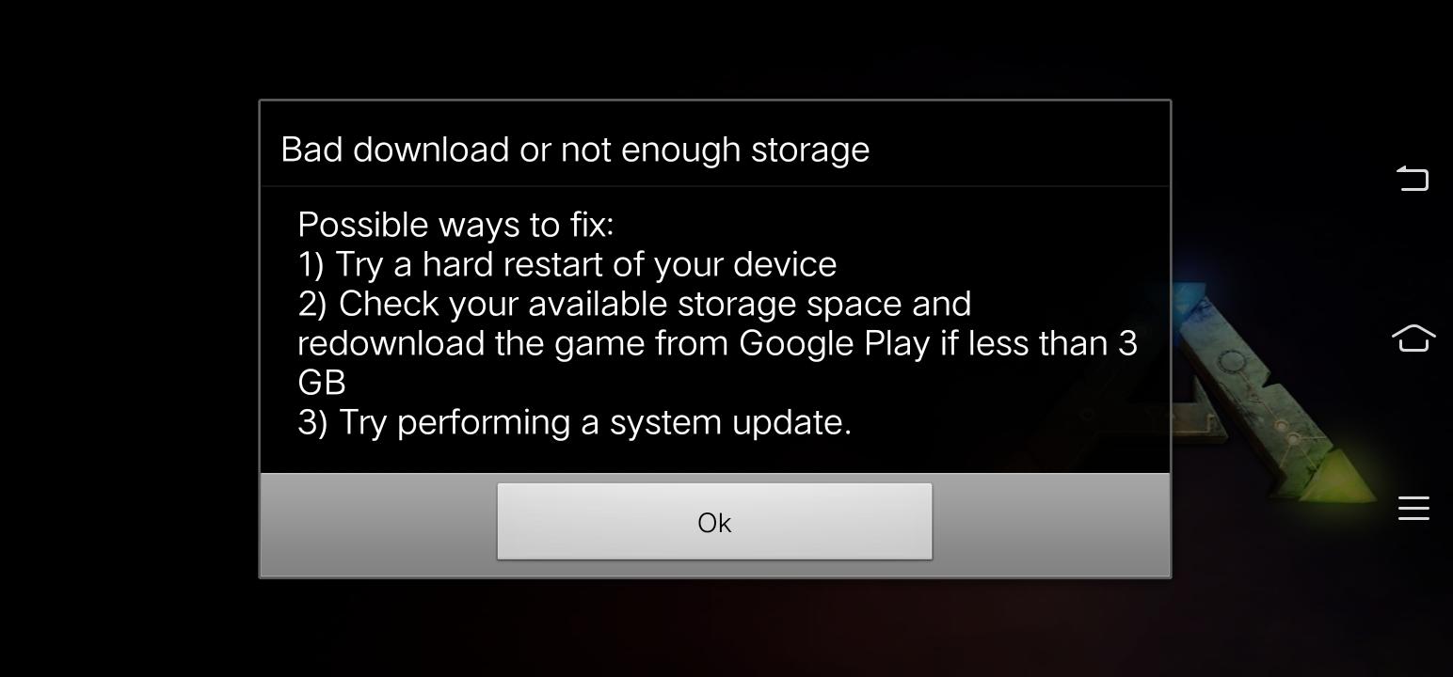This screenshot has width=1453, height=677.
Task: Click the gray footer right of Ok button
Action: tap(1051, 524)
